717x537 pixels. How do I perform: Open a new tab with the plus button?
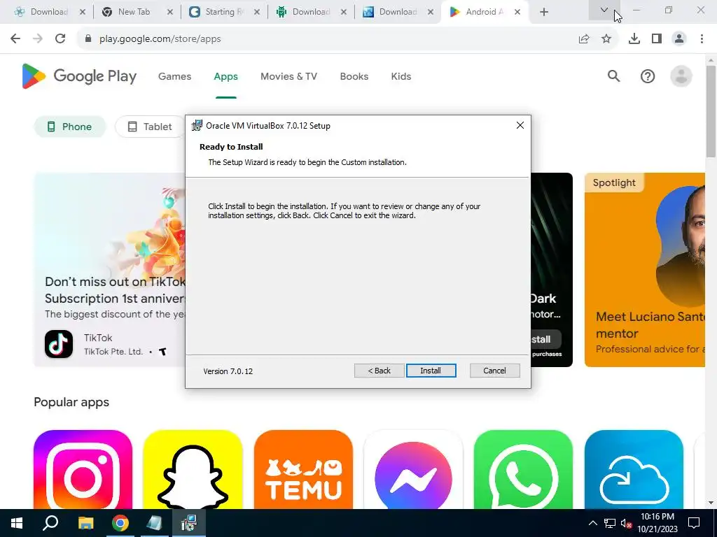pos(543,12)
